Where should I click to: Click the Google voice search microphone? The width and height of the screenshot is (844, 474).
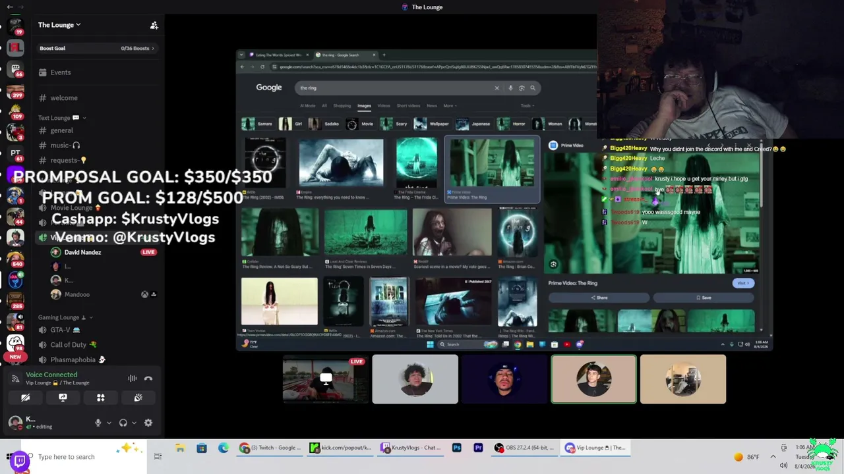coord(510,88)
